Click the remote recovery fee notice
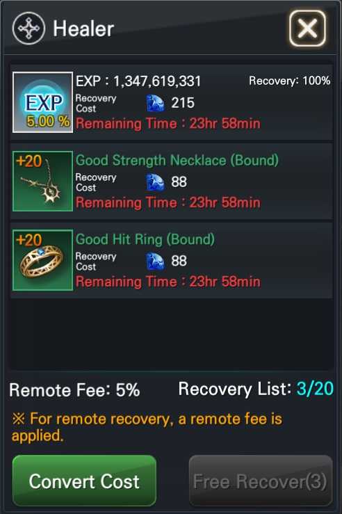Image resolution: width=342 pixels, height=514 pixels. pyautogui.click(x=147, y=427)
